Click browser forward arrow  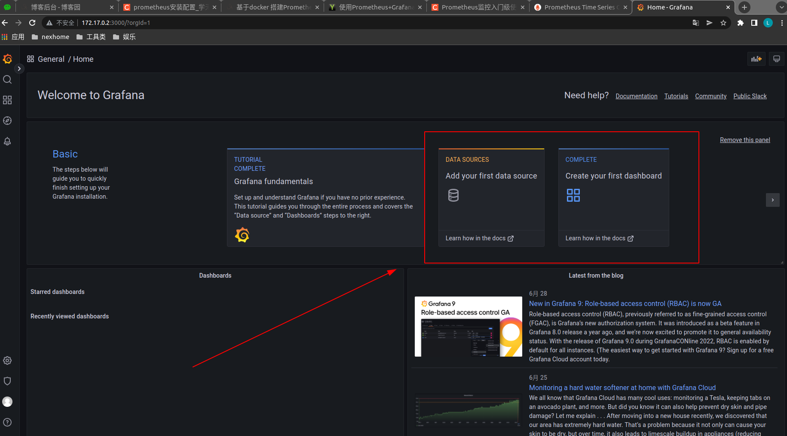point(18,23)
